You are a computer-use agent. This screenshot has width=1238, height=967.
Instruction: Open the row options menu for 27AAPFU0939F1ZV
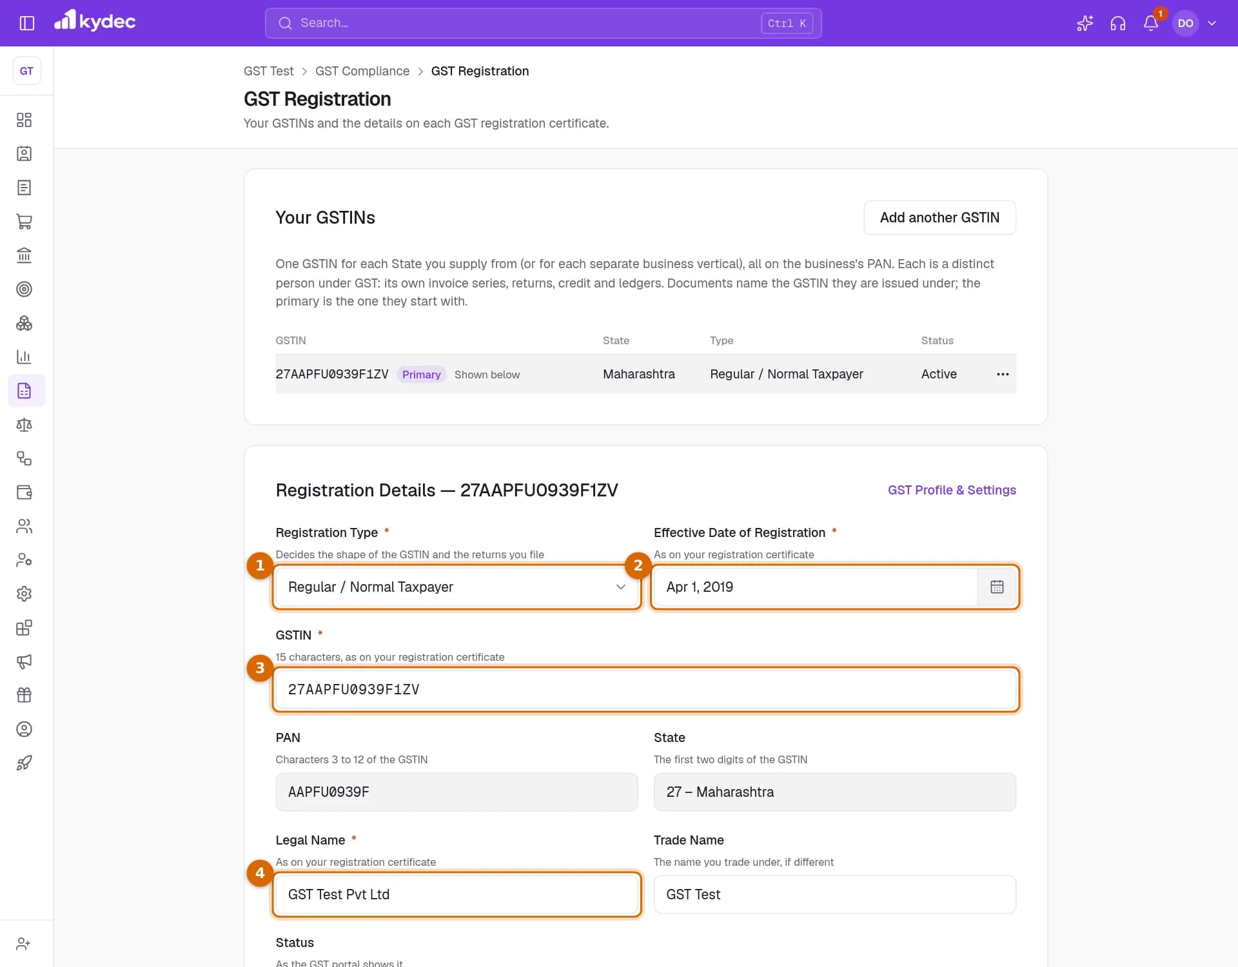(1002, 374)
